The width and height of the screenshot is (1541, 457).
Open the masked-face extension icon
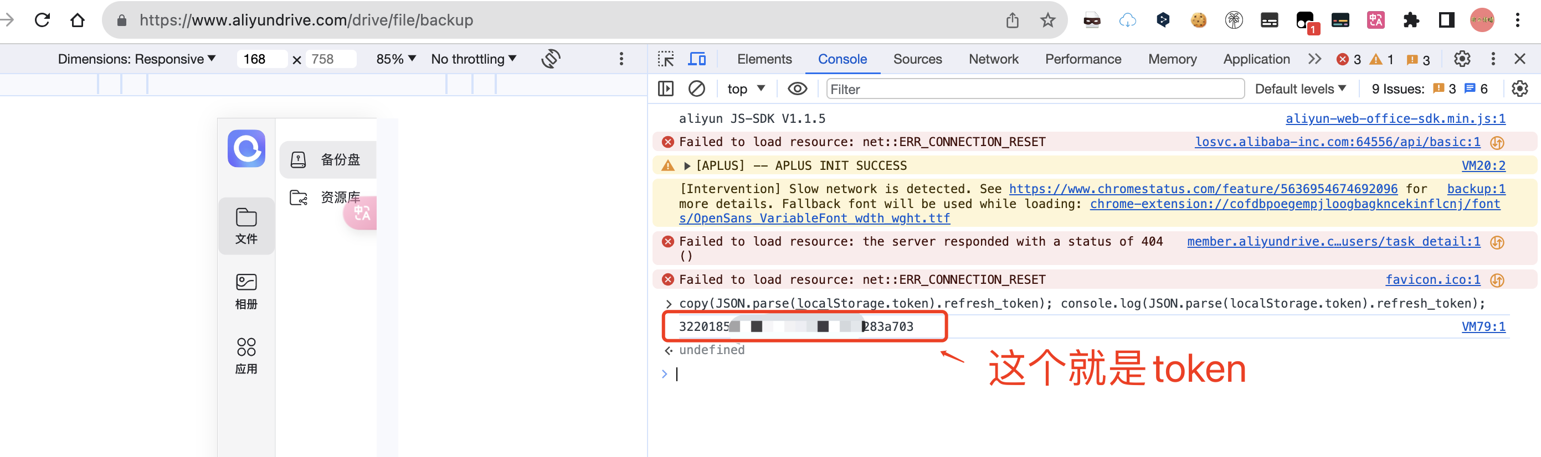click(1092, 20)
